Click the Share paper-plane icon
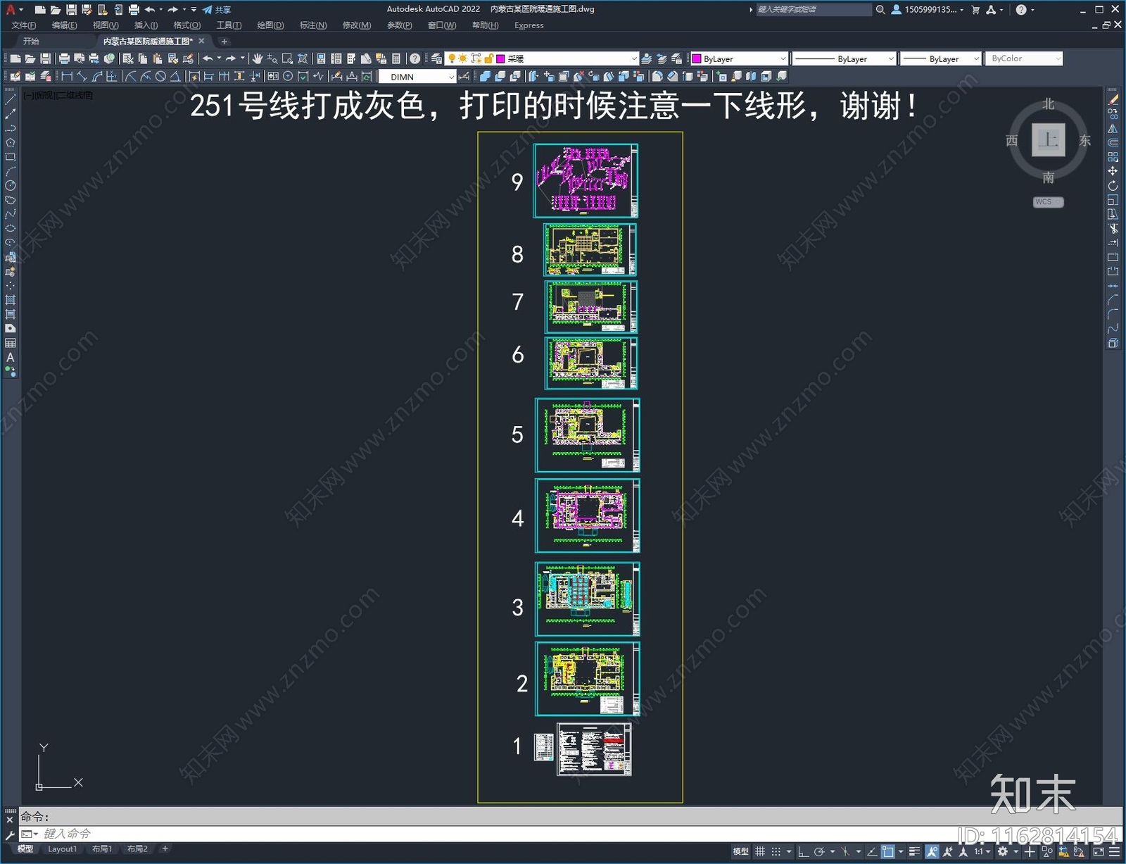This screenshot has width=1126, height=864. pos(207,10)
